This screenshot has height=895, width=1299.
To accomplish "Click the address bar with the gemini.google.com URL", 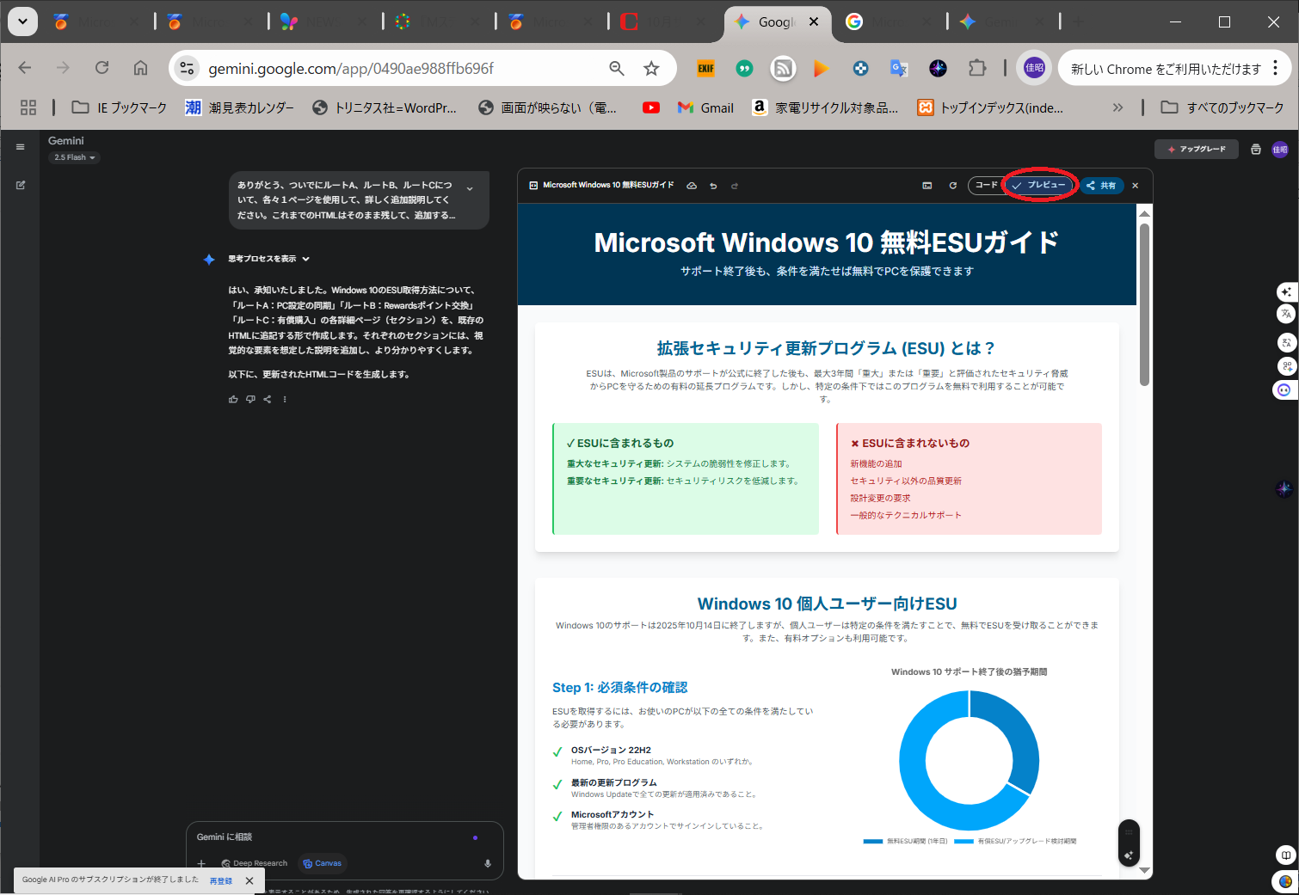I will tap(351, 69).
